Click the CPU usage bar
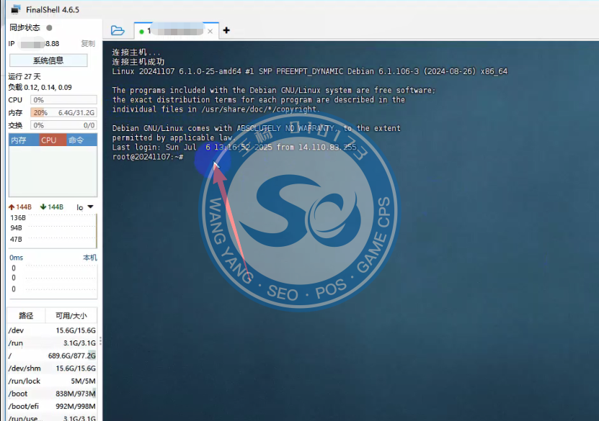This screenshot has height=421, width=599. (x=63, y=100)
